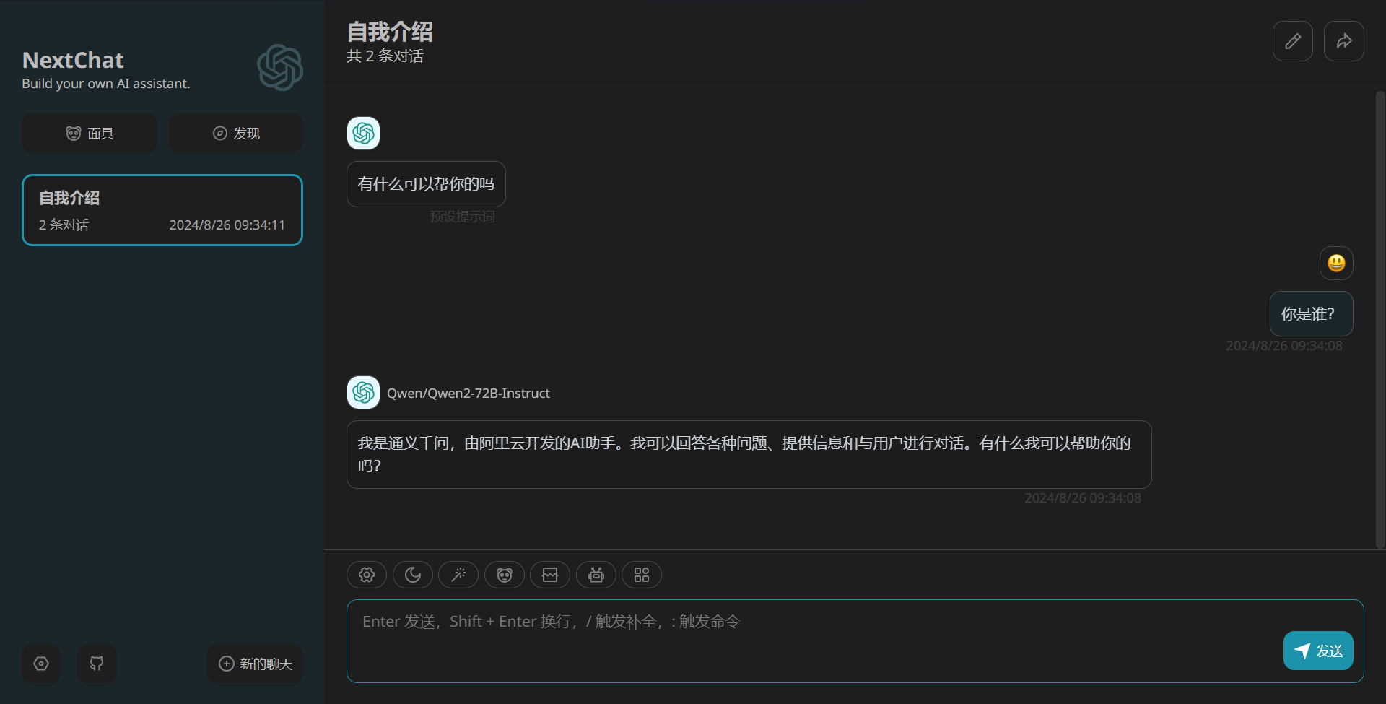This screenshot has width=1386, height=704.
Task: Open the 面具 masks button
Action: 90,133
